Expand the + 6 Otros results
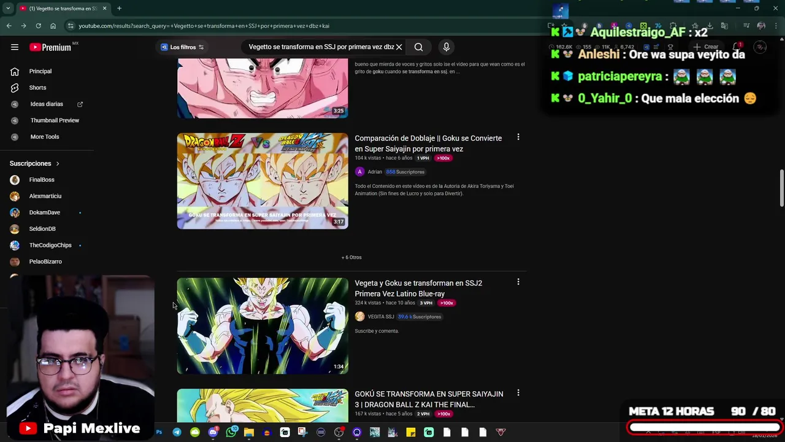The image size is (785, 442). pyautogui.click(x=351, y=257)
